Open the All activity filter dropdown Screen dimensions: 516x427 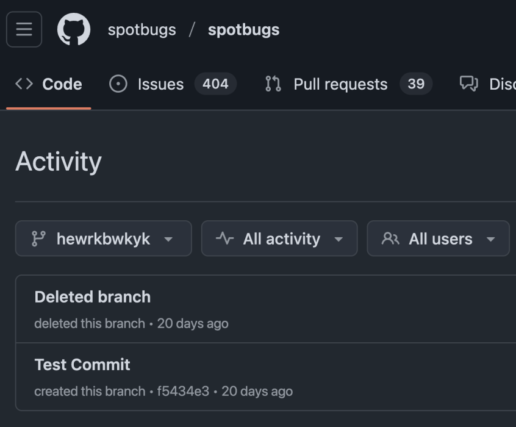pos(279,239)
